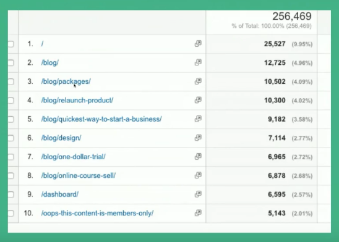Open the /blog/relaunch-product/ link
The image size is (339, 242).
(x=77, y=100)
